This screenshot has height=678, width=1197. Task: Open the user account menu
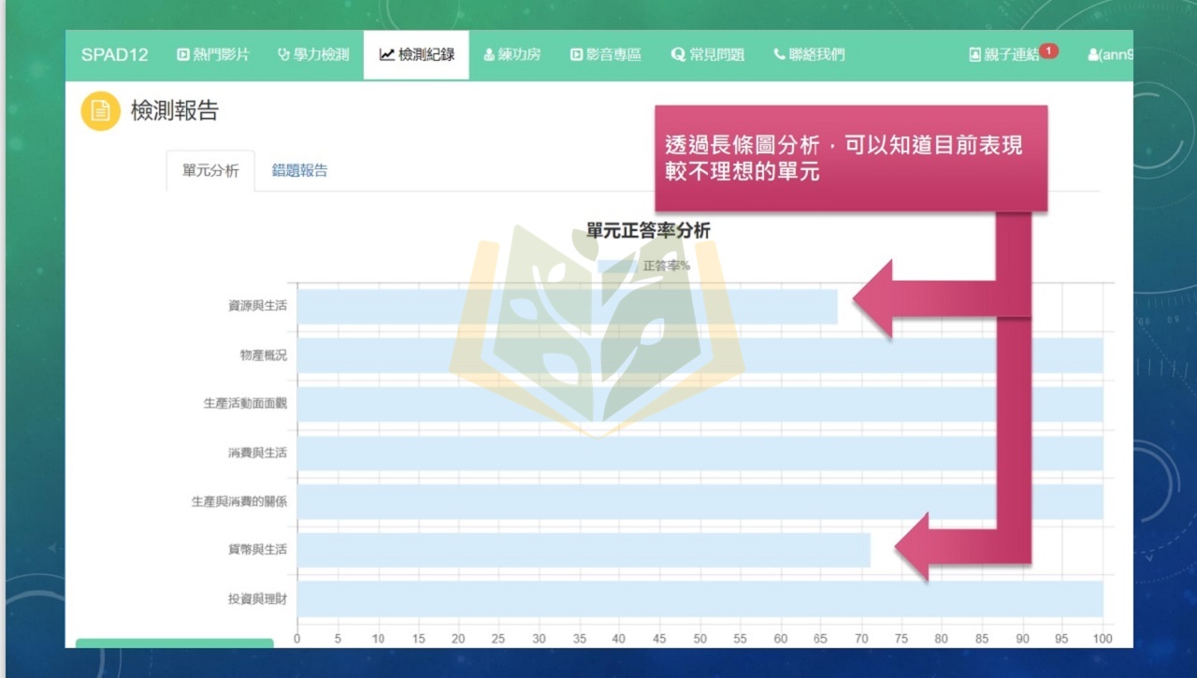coord(1111,55)
